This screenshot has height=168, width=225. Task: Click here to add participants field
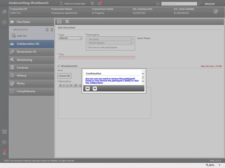point(102,48)
